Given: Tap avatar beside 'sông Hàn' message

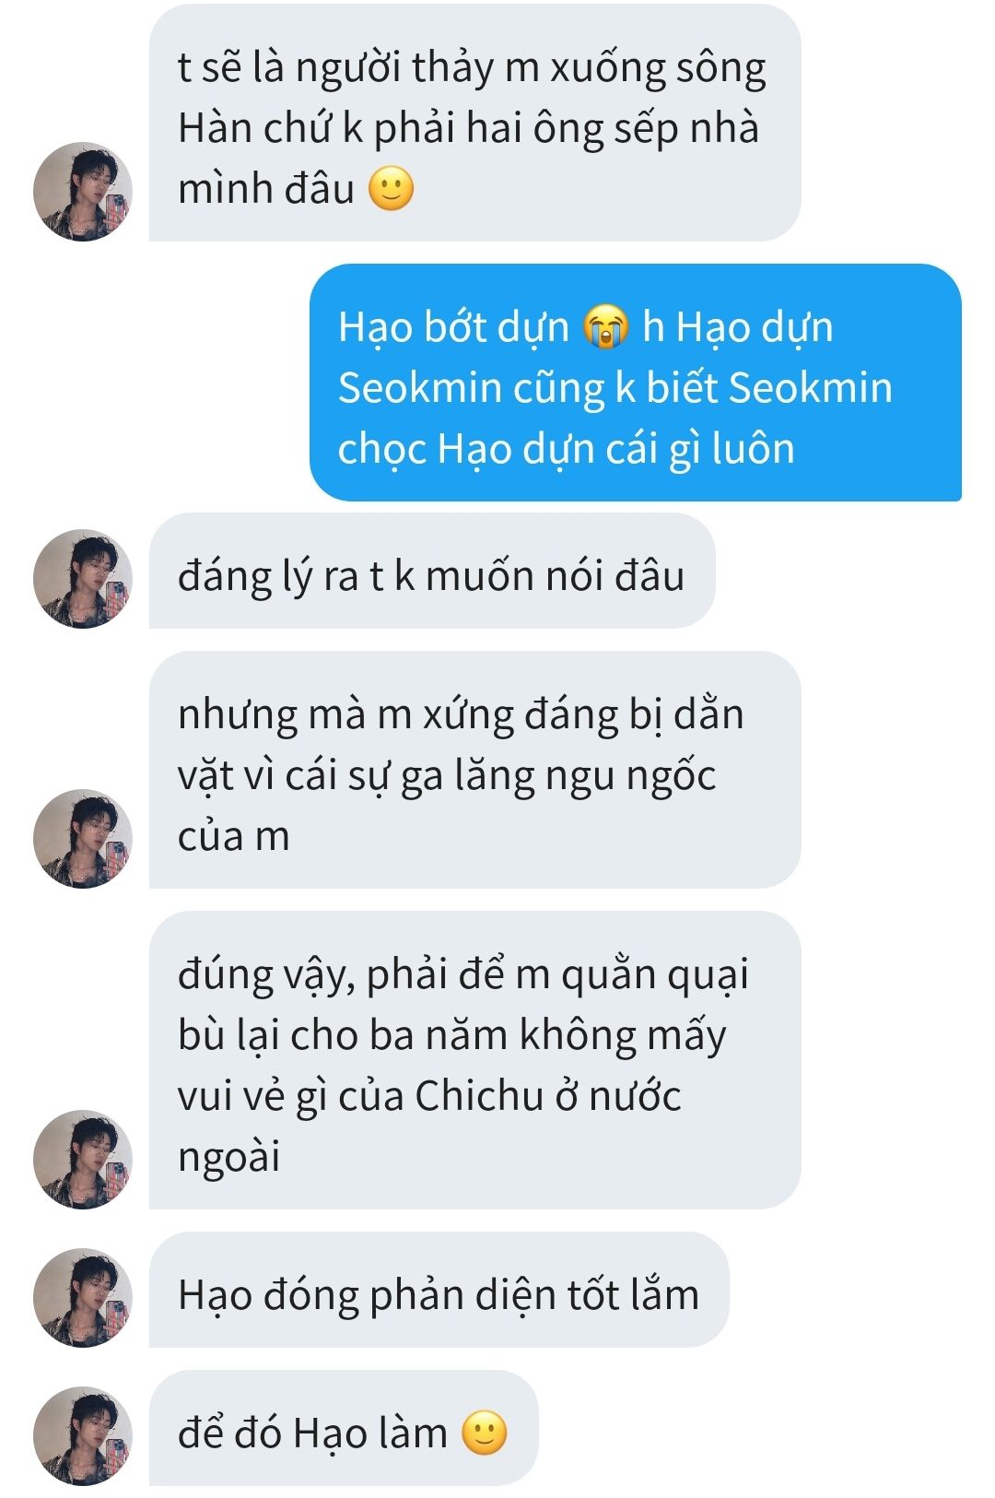Looking at the screenshot, I should (83, 192).
